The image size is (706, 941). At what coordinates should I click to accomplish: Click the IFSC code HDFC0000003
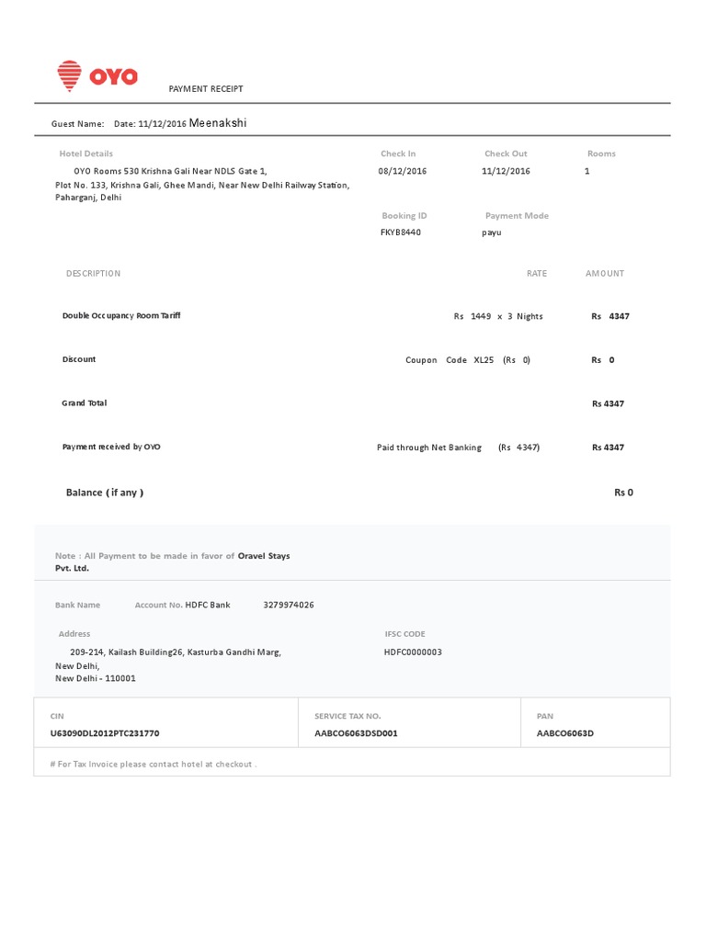tap(413, 652)
